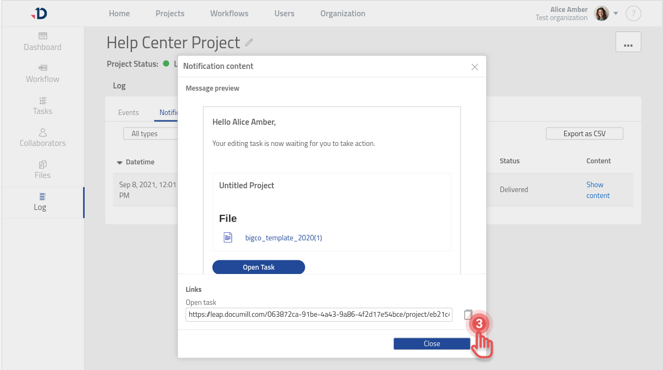Image resolution: width=663 pixels, height=370 pixels.
Task: Click the Documill logo icon
Action: pos(39,14)
